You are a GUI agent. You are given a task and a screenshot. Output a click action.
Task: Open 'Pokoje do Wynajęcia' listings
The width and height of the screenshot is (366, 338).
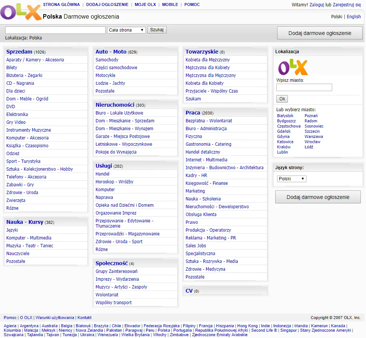click(116, 152)
